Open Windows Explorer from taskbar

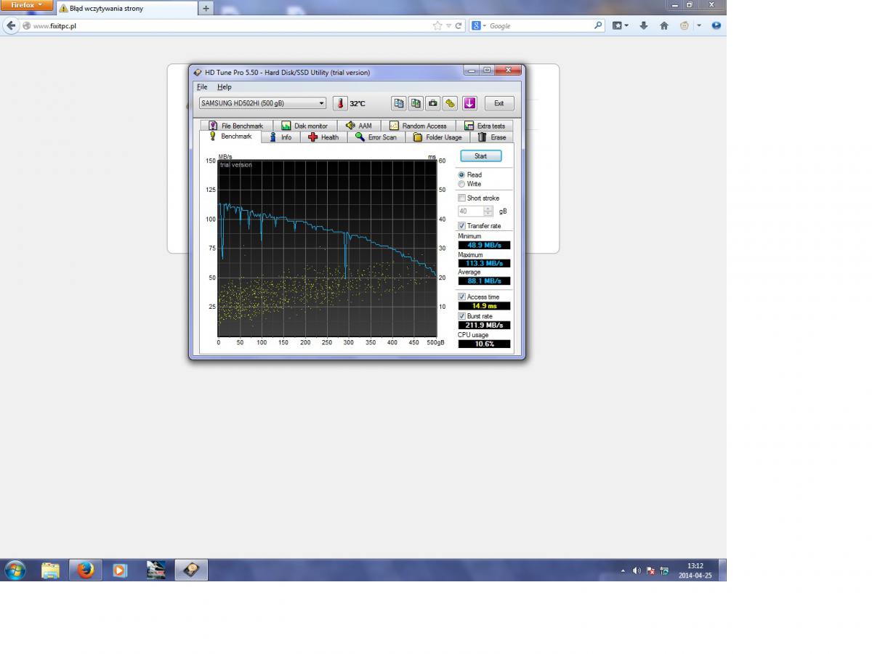(x=50, y=570)
